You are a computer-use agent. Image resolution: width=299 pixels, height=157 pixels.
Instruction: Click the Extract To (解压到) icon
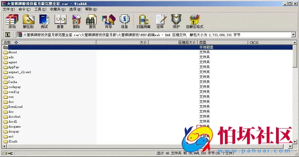(x=28, y=22)
